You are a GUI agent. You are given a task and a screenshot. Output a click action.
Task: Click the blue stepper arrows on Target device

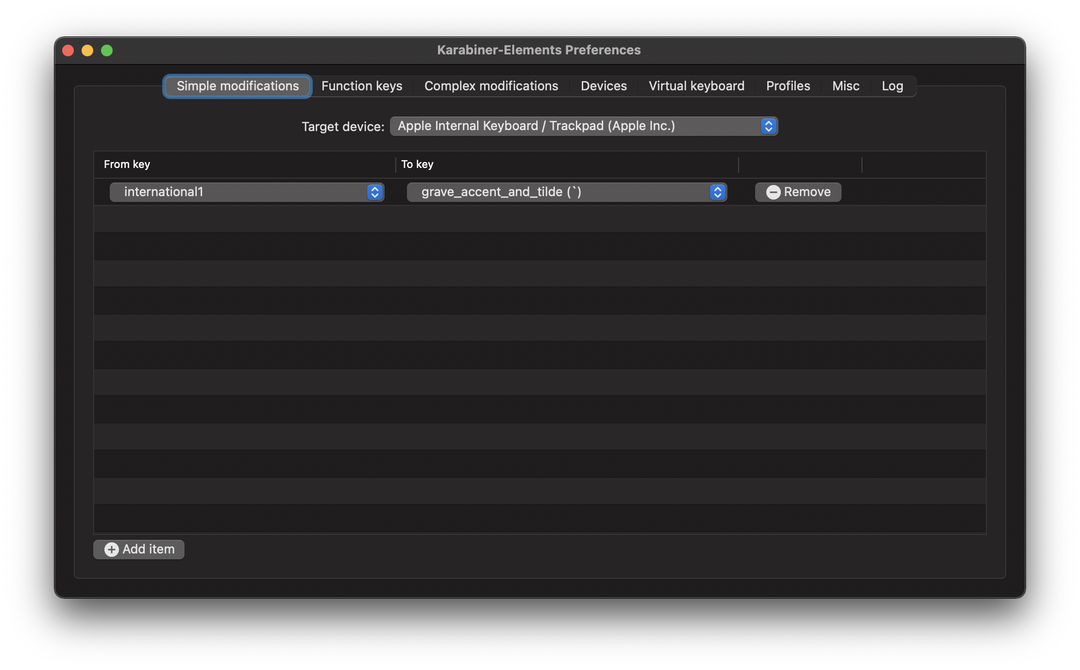click(x=768, y=126)
